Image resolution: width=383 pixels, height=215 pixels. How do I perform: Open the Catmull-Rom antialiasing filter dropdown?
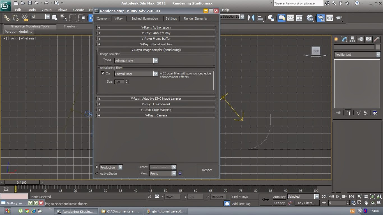tap(136, 74)
